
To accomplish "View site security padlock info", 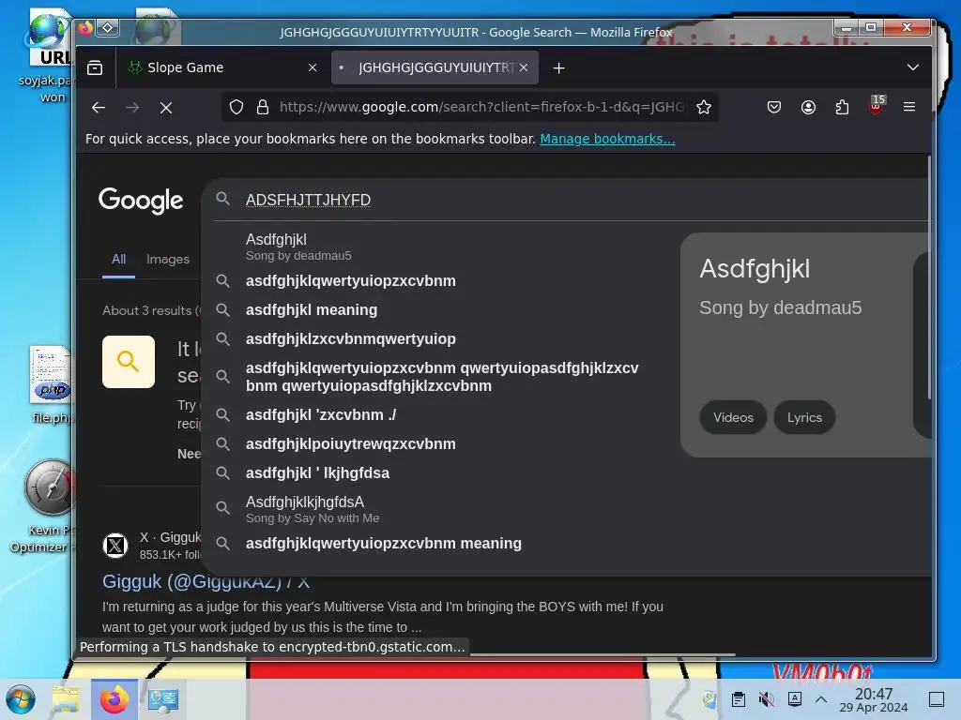I will point(263,107).
